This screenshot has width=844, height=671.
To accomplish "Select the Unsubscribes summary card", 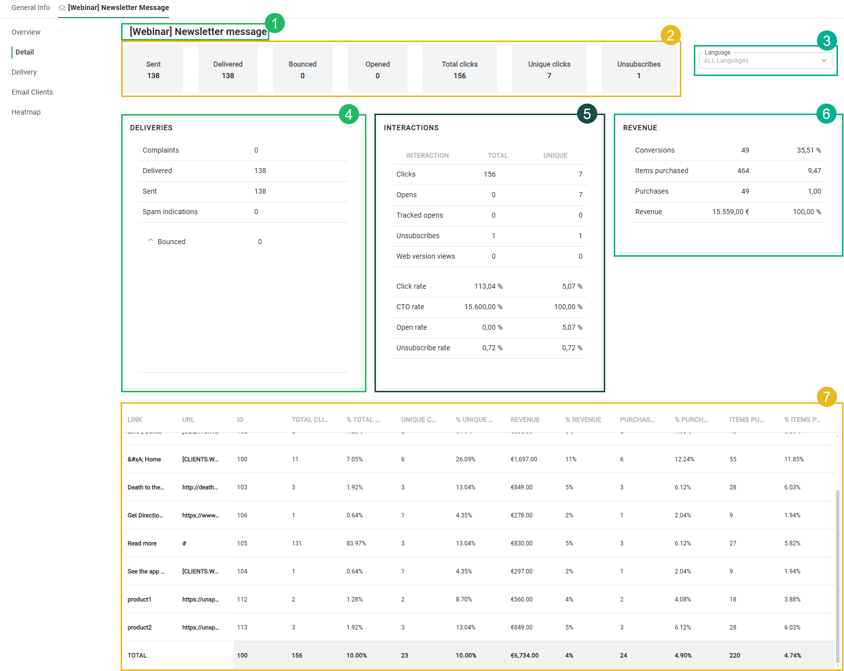I will [x=638, y=69].
